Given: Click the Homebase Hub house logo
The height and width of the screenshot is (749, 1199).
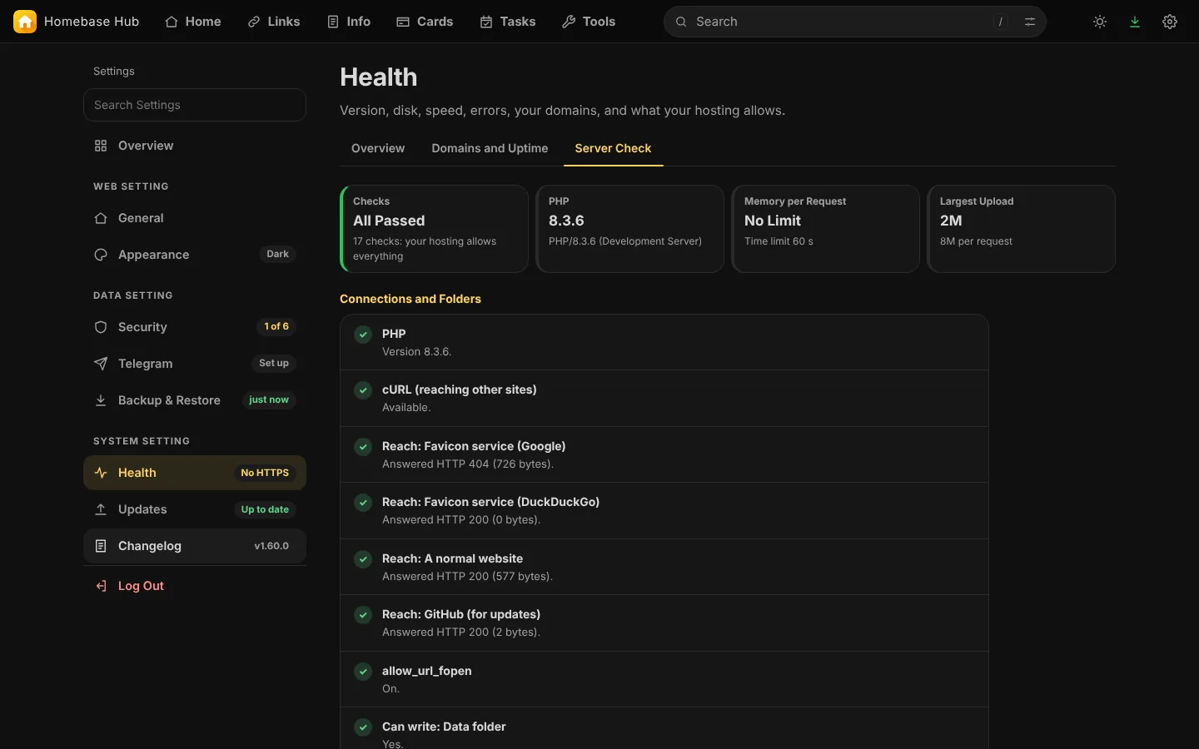Looking at the screenshot, I should (25, 22).
